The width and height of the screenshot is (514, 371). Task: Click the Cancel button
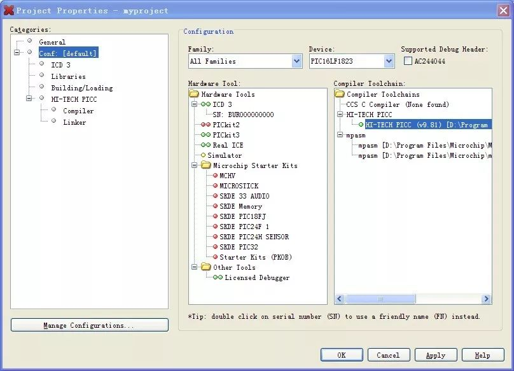click(389, 355)
